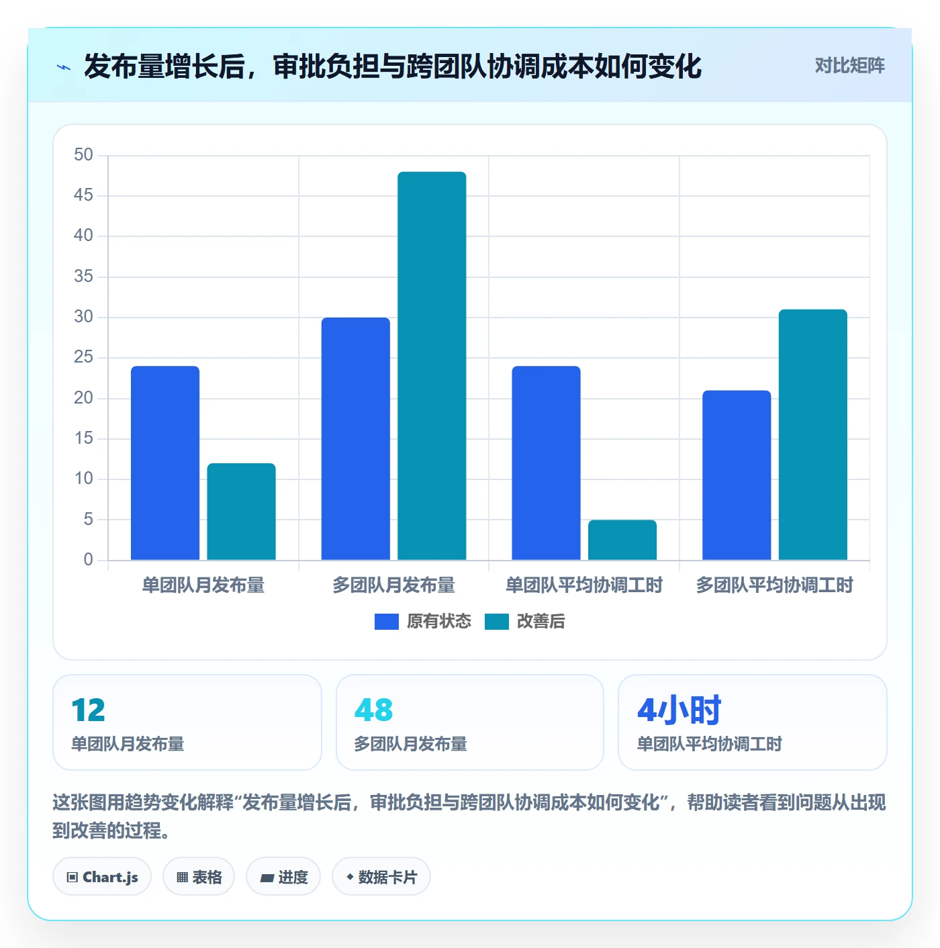
Task: Click the 单团队月发布量 x-axis label
Action: pos(203,585)
